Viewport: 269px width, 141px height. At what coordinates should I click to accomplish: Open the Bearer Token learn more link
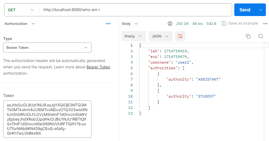98,67
